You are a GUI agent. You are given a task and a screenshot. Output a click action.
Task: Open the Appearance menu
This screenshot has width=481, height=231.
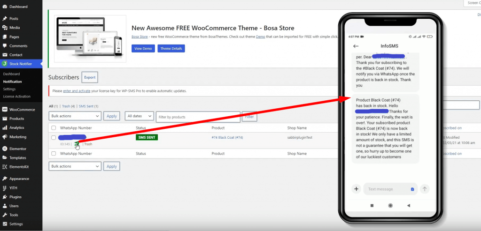(x=19, y=179)
